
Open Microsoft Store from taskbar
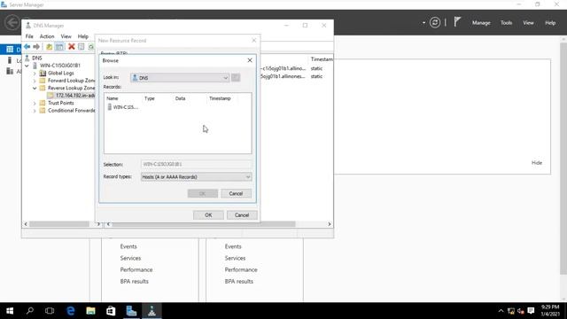111,311
